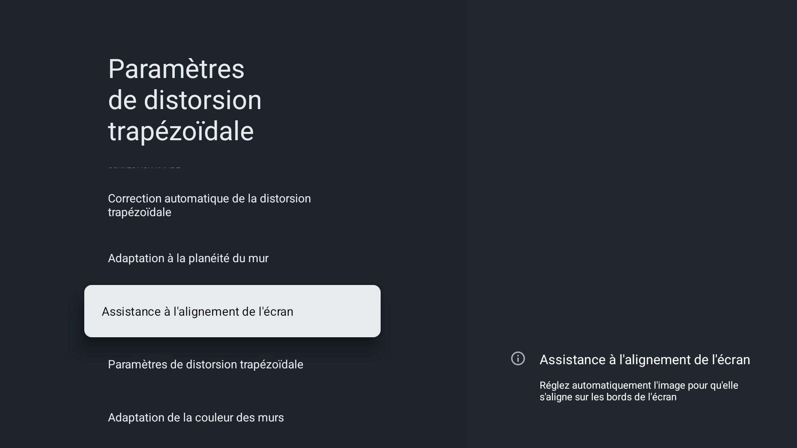Click the partially hidden section header above the list

[x=144, y=167]
